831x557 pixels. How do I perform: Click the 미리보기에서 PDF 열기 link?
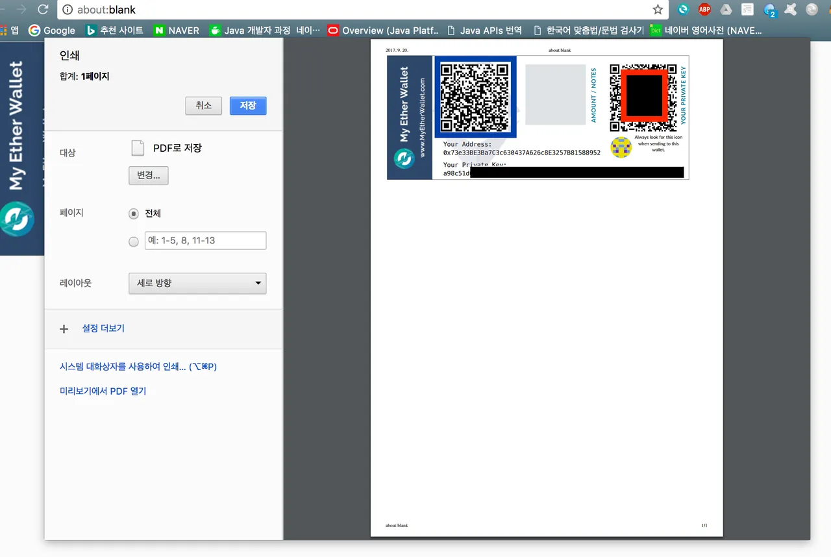point(103,391)
